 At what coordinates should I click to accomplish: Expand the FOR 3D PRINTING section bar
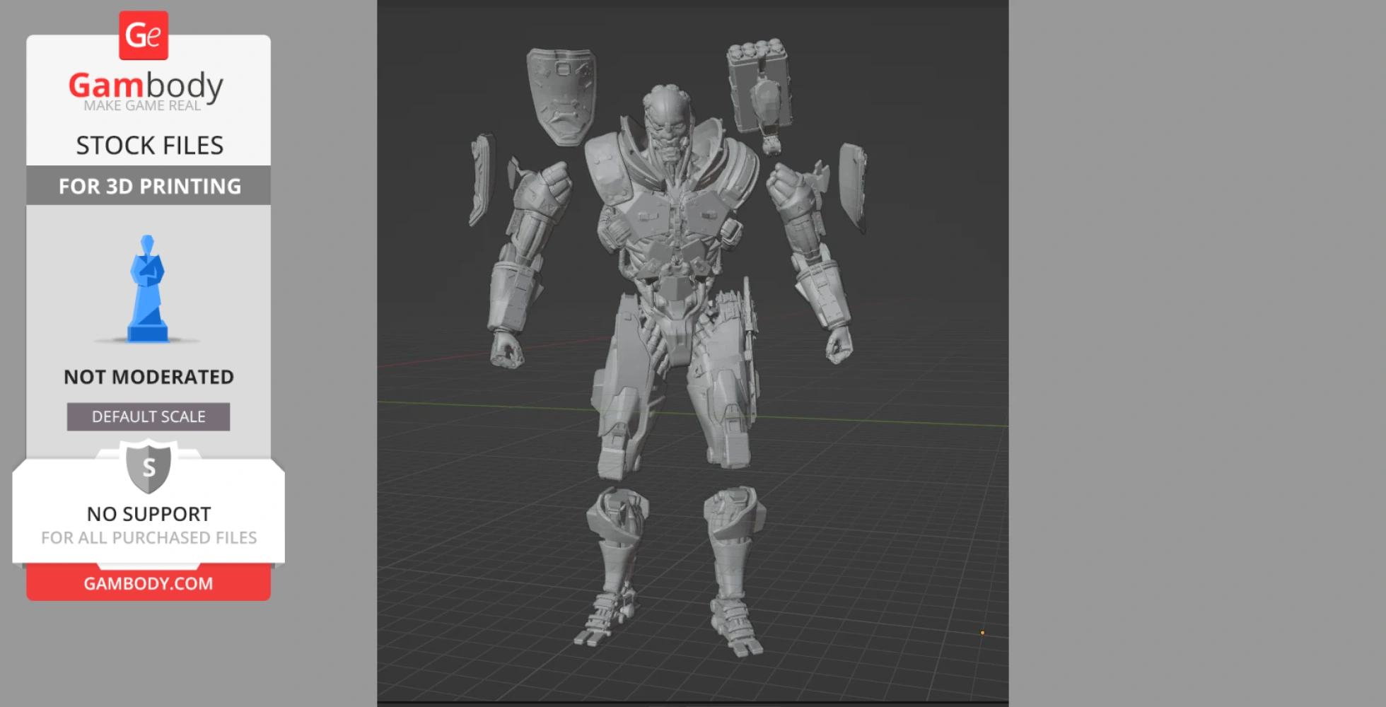(148, 186)
